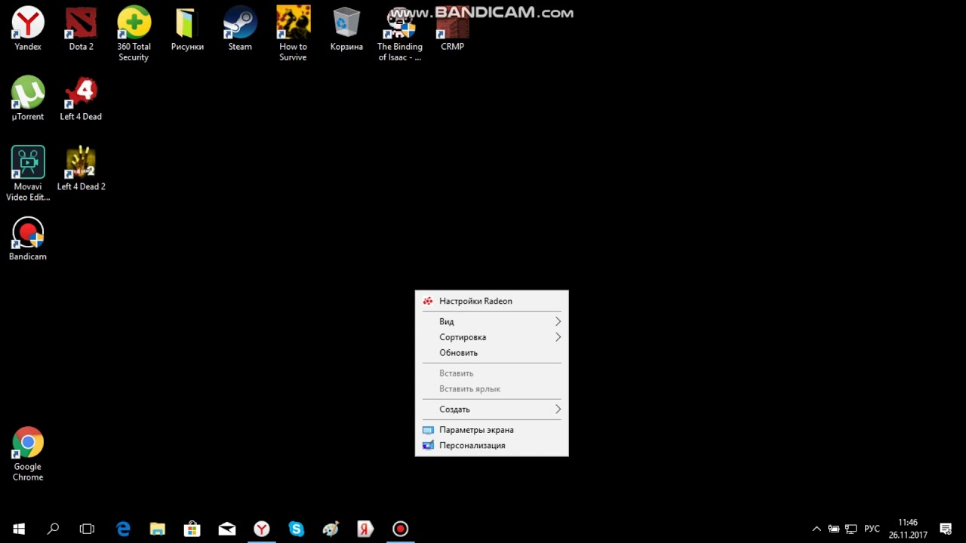Expand the Создать submenu
This screenshot has height=543, width=966.
pos(491,410)
